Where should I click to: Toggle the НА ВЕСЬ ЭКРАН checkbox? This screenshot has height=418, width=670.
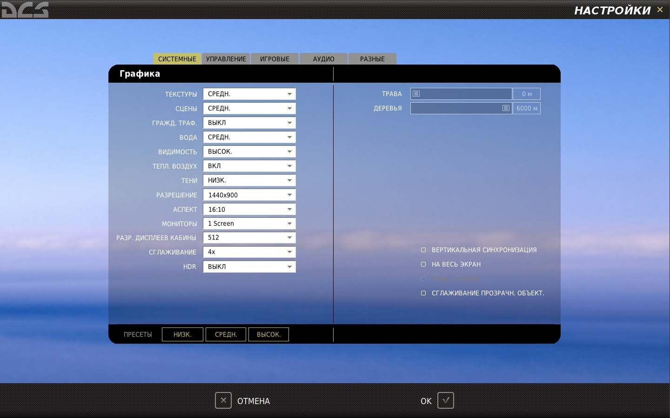pos(423,264)
